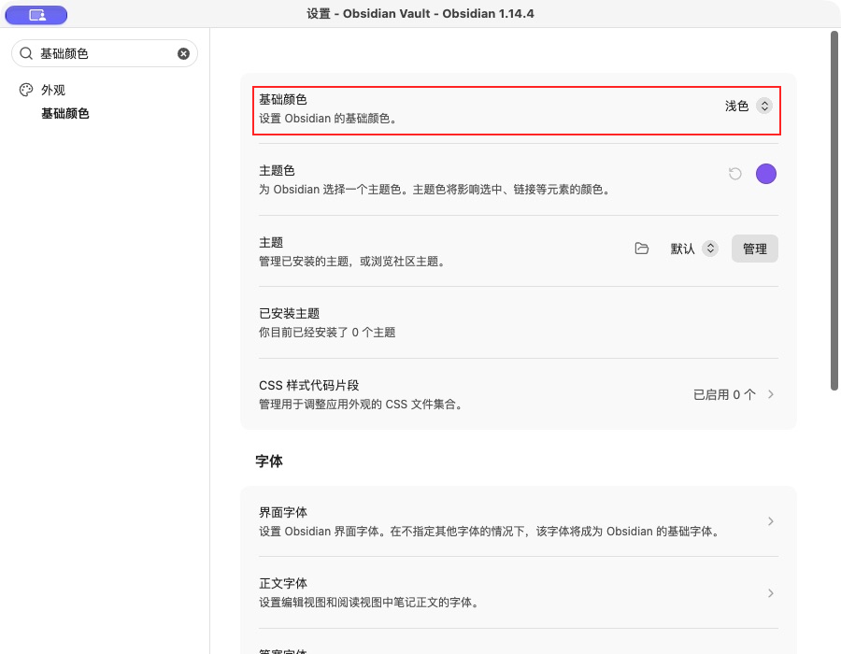Expand the CSS 样式代码片段 chevron
Screen dimensions: 841x654
point(771,394)
